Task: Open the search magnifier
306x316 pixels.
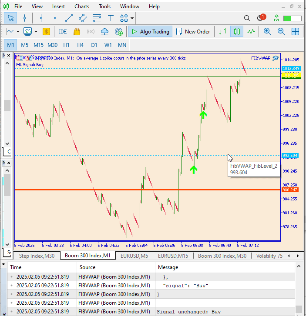Action: 247,18
